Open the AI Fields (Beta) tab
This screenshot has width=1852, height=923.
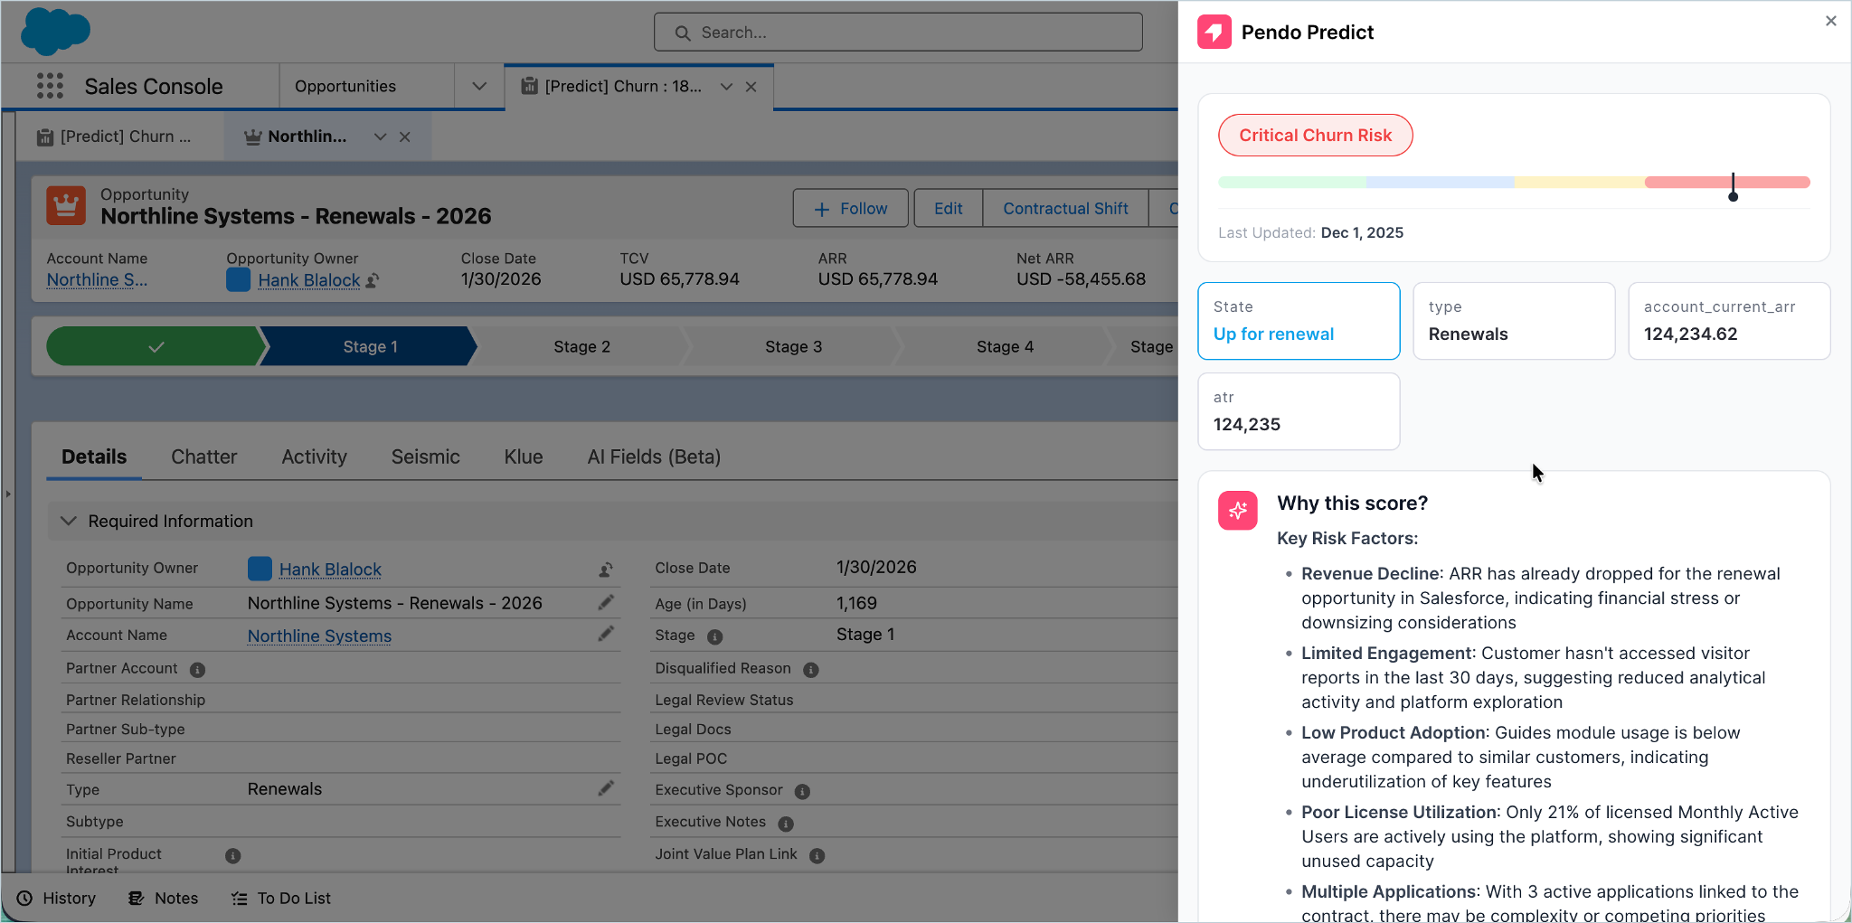pyautogui.click(x=654, y=457)
